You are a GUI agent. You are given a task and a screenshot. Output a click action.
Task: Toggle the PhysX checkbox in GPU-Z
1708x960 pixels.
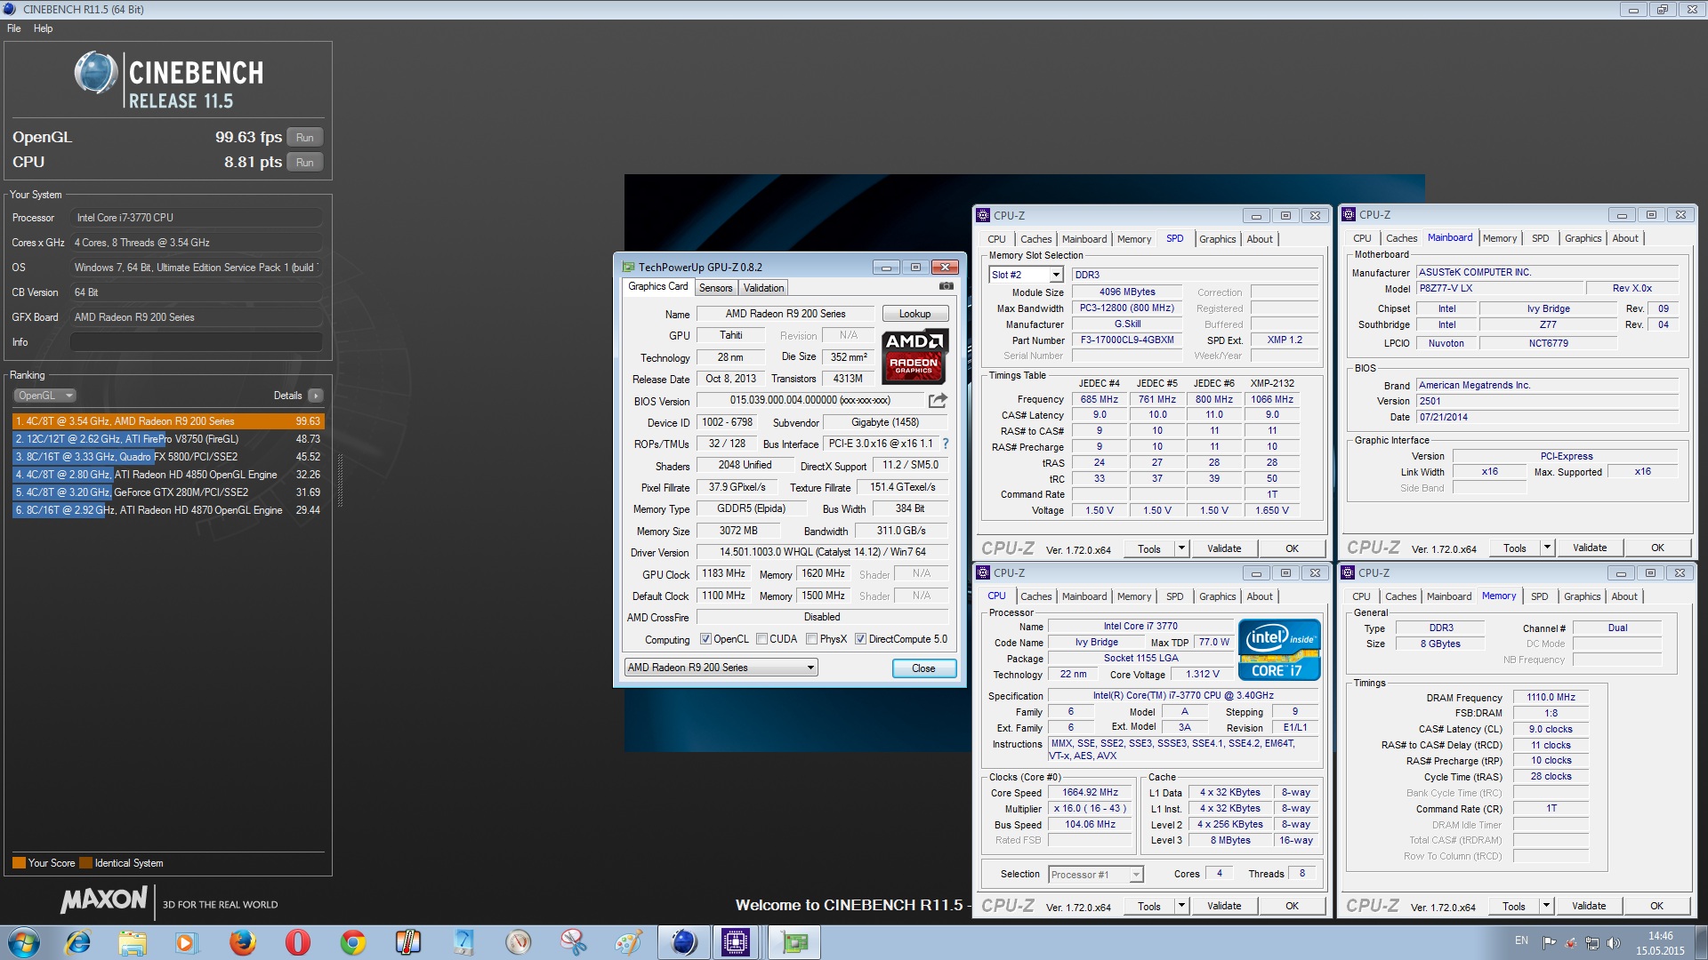[x=811, y=639]
